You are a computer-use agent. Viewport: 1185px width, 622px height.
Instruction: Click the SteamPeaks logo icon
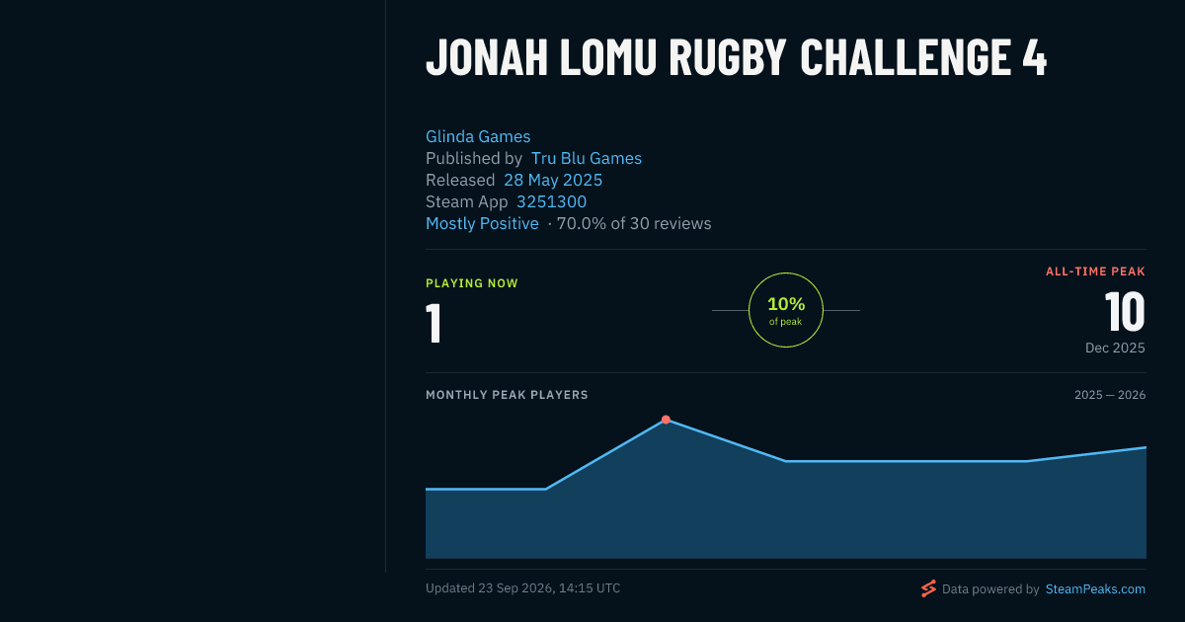[x=928, y=588]
